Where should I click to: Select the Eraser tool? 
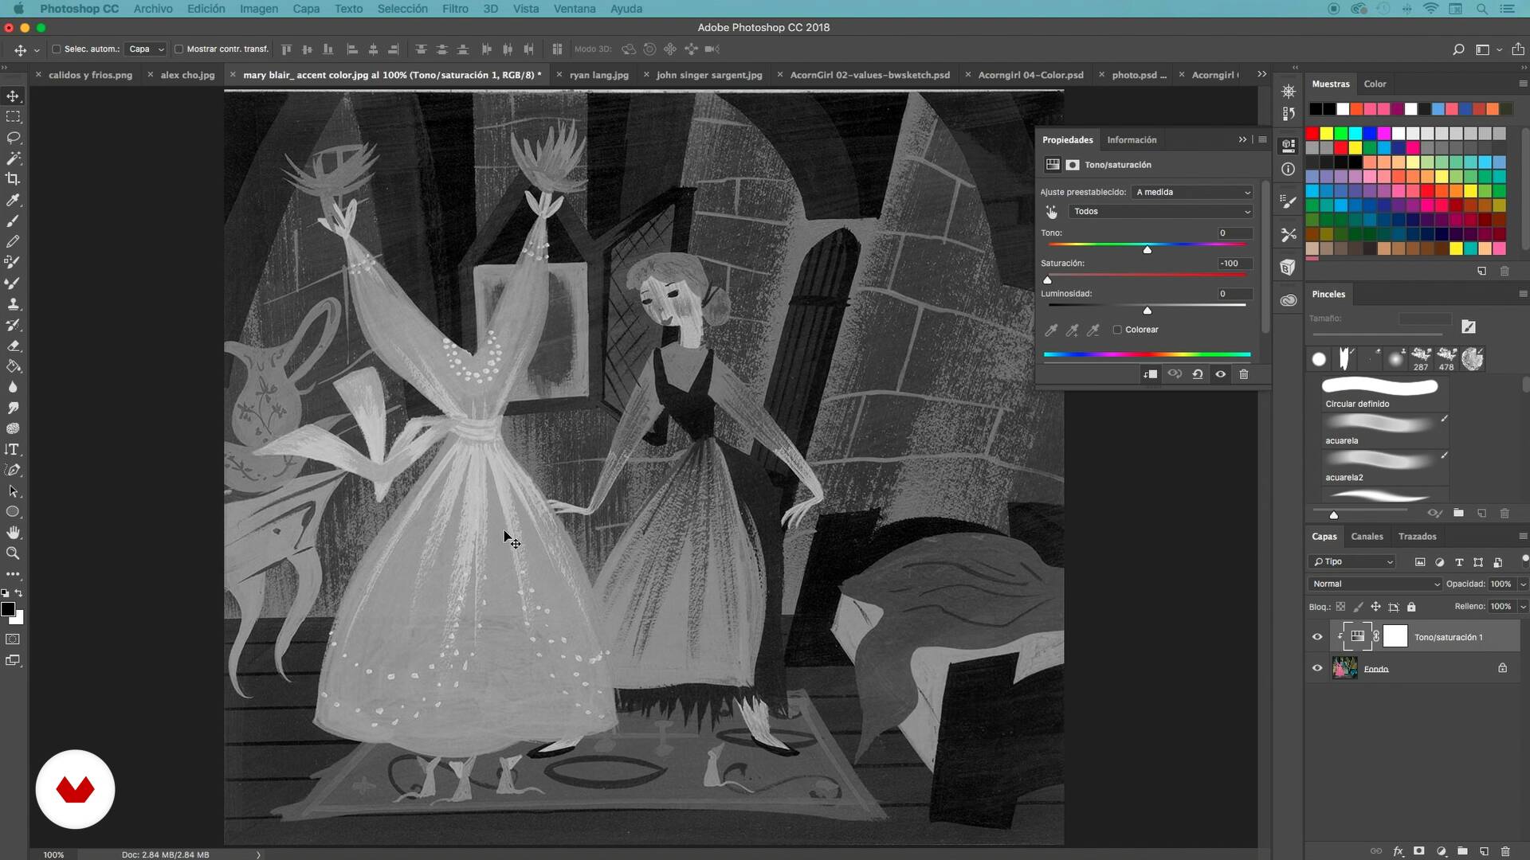pos(13,346)
